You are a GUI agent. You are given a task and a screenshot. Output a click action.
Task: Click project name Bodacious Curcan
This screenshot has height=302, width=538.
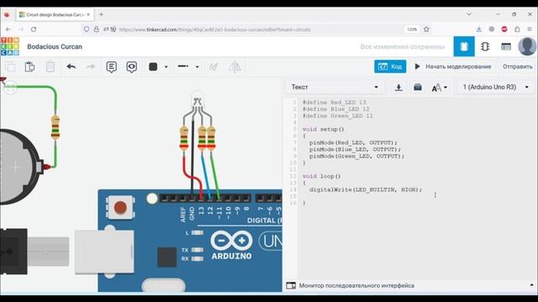point(55,47)
